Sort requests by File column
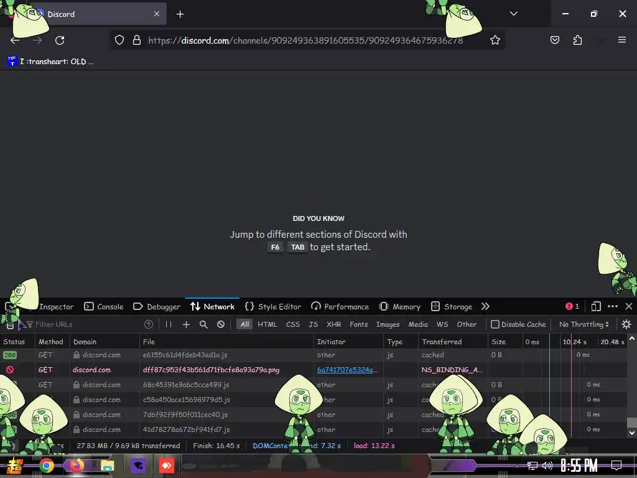 click(226, 342)
